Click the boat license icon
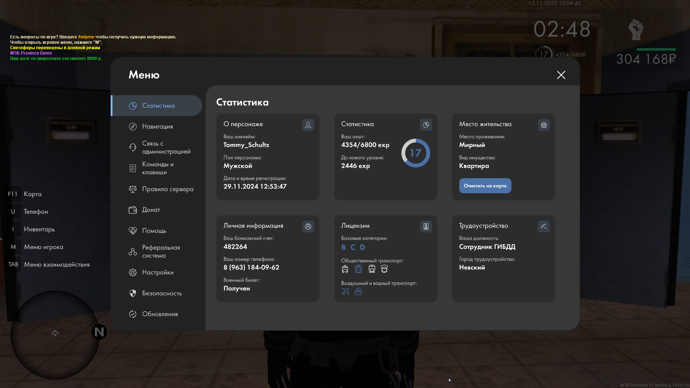 [358, 292]
